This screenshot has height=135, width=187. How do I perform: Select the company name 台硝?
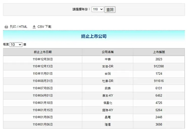(x=108, y=74)
